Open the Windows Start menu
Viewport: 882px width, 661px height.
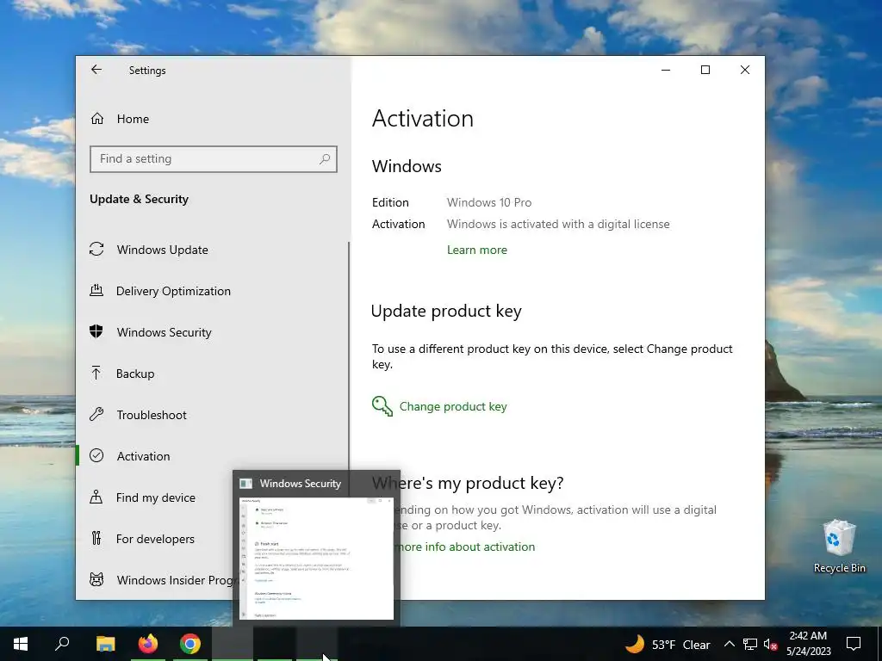21,644
